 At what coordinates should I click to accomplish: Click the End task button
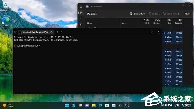[x=154, y=14]
